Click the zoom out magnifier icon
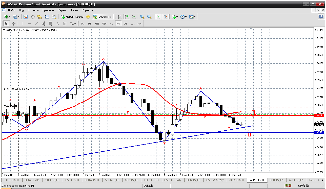The height and width of the screenshot is (189, 326). (149, 17)
